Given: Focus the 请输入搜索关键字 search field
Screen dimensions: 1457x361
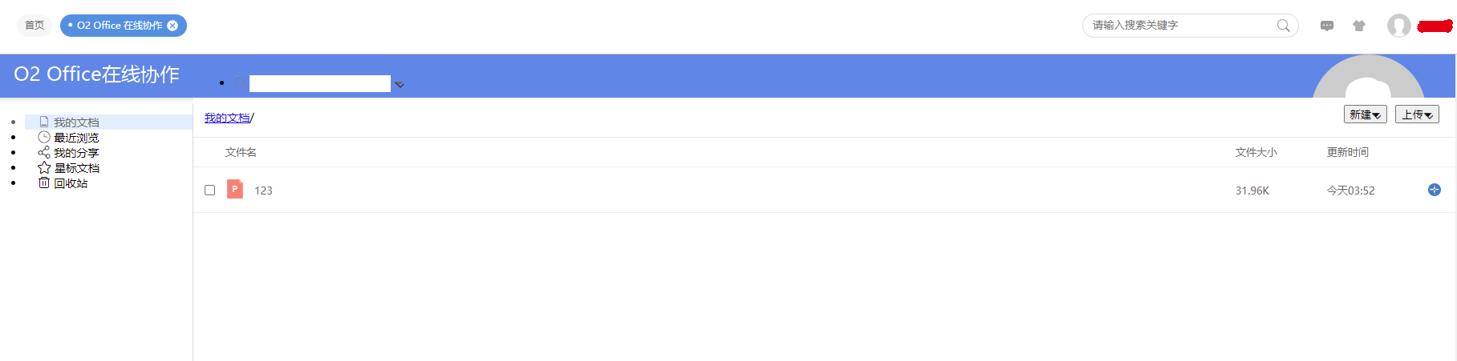Looking at the screenshot, I should tap(1179, 26).
